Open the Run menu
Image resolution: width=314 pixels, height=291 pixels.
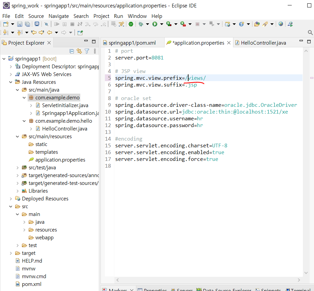118,16
